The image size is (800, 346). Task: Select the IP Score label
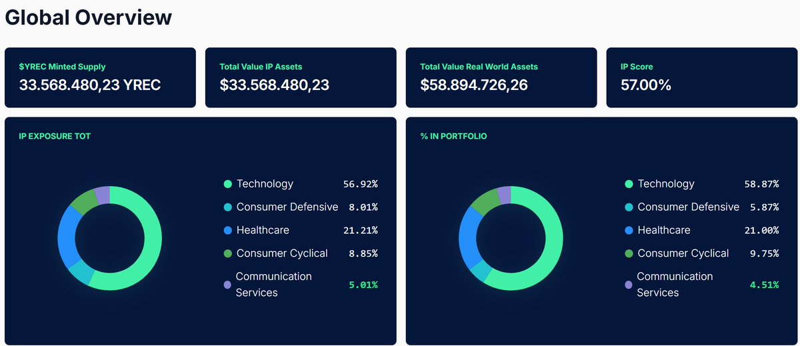[637, 67]
